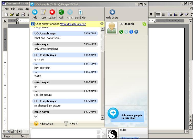Click small chat bubble icon under UC-Joseph
193x139 pixels.
(126, 32)
